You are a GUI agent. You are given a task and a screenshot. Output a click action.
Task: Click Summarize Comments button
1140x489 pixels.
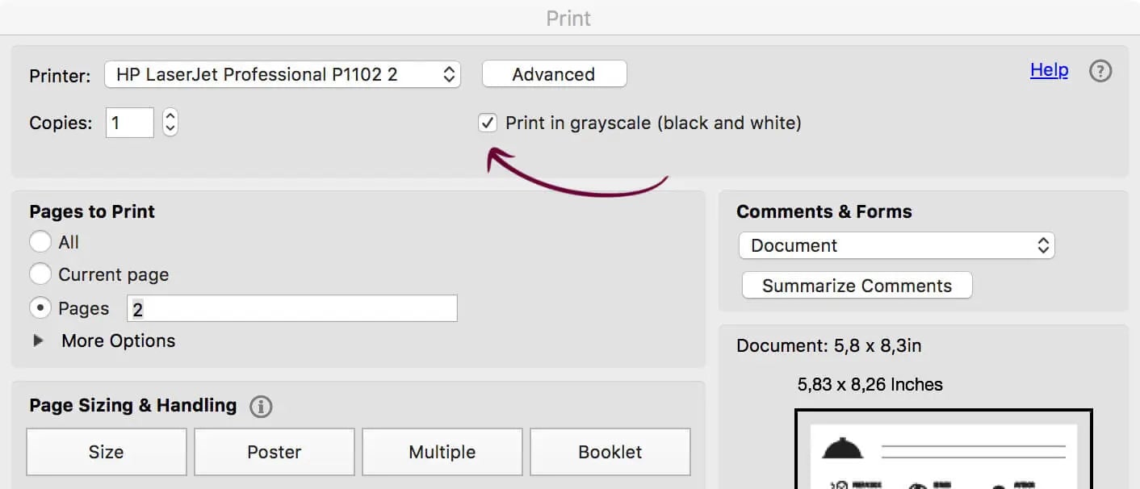point(857,286)
